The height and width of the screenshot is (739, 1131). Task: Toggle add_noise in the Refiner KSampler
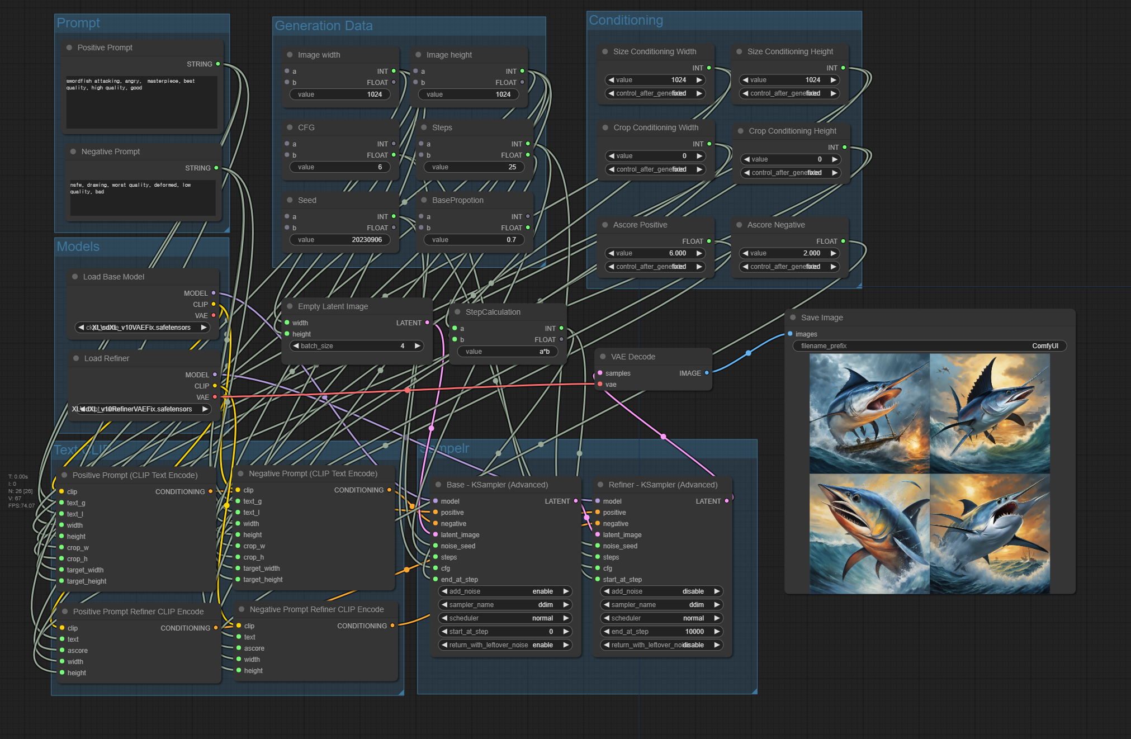click(x=661, y=591)
